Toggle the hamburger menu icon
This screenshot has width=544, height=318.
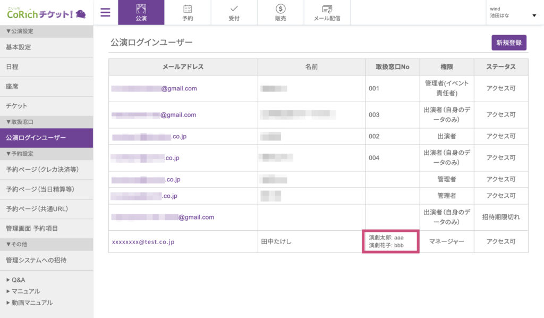(x=105, y=12)
